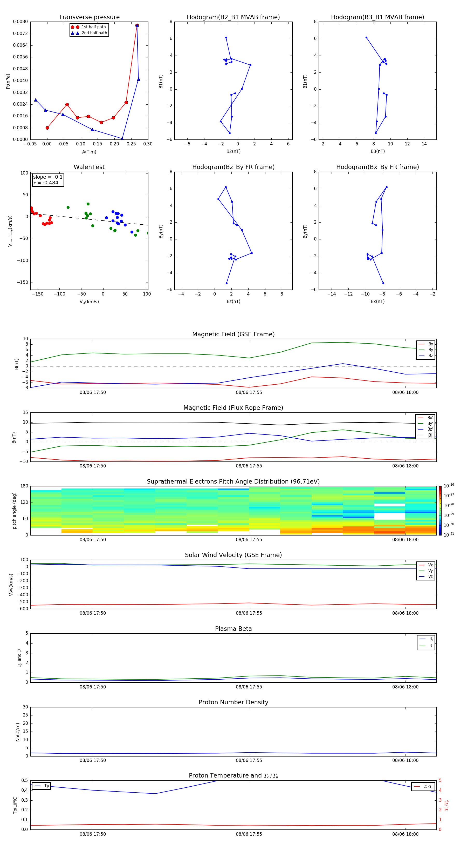
Task: Select the "r = -0.484" annotation
Action: [46, 183]
